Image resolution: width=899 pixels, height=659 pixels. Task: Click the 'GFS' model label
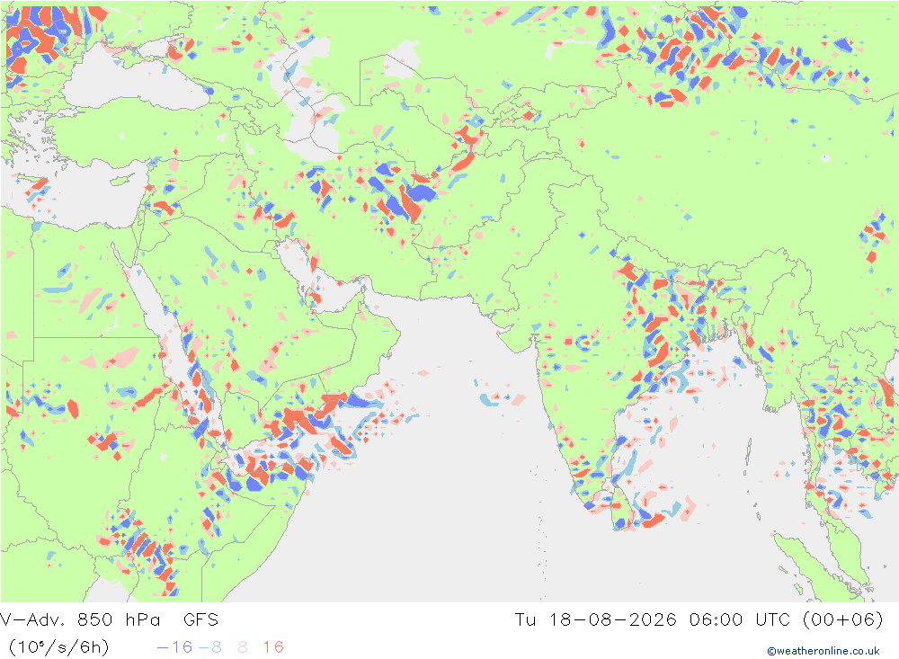[201, 620]
